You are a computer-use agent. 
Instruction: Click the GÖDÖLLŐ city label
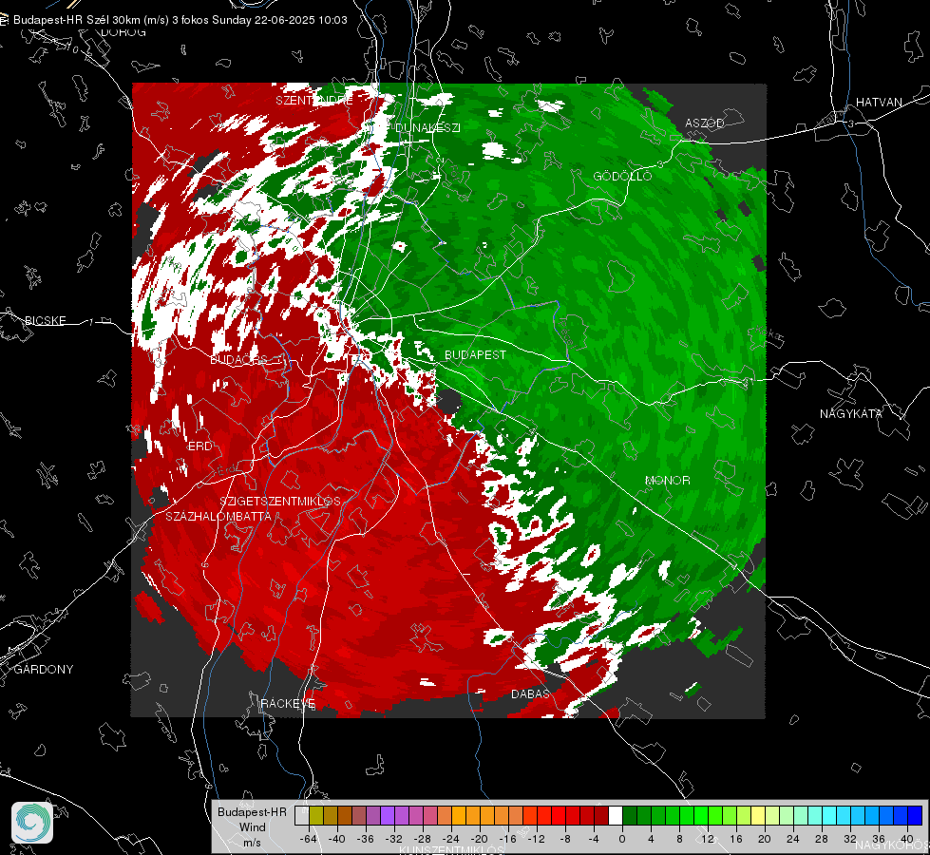point(622,176)
